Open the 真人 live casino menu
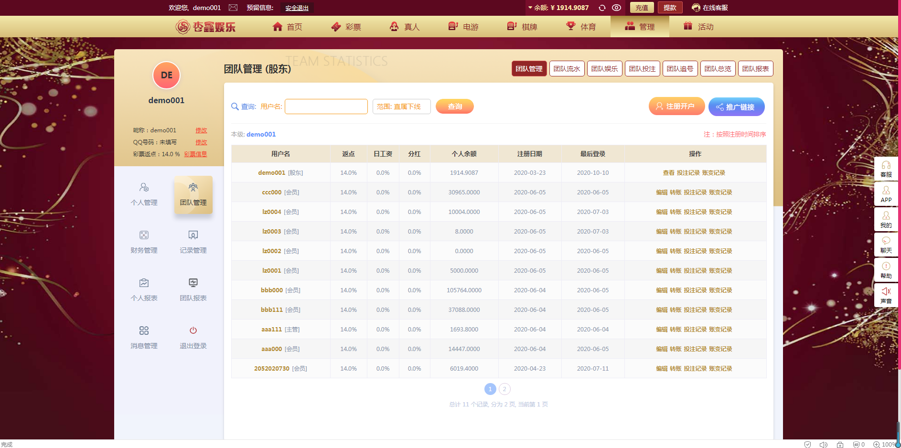 point(405,27)
